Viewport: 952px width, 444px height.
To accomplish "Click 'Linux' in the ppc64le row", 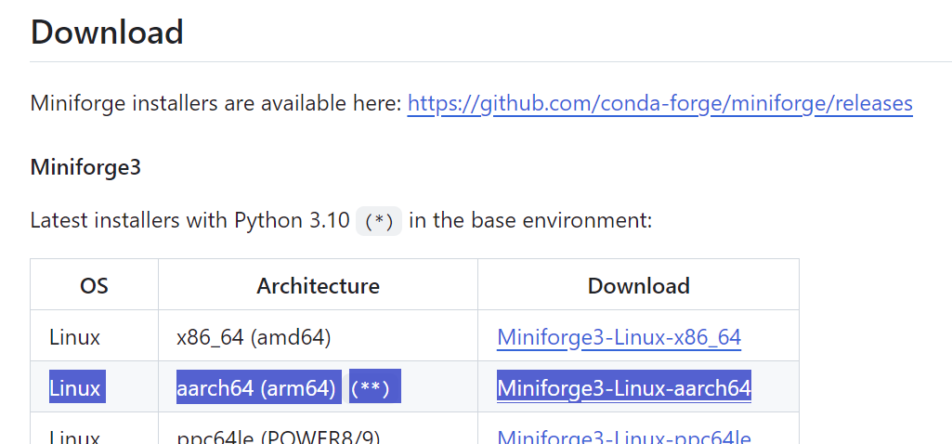I will click(74, 436).
